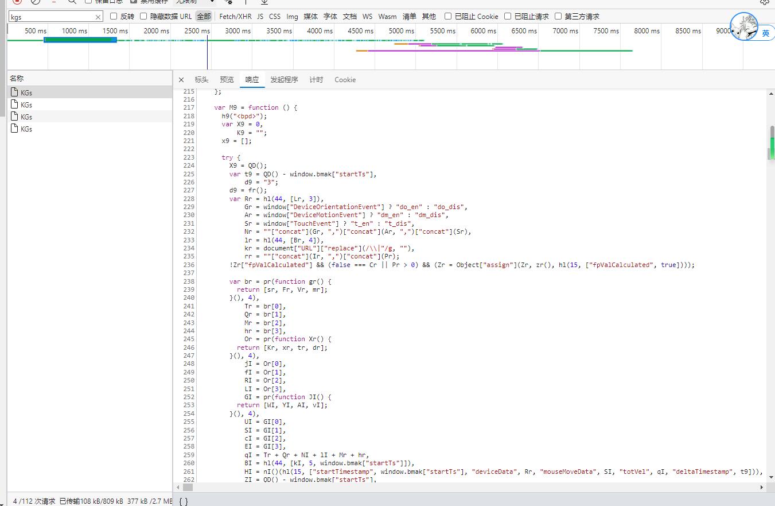Click the 5000 ms timeline tick label
The image size is (775, 506).
[402, 31]
